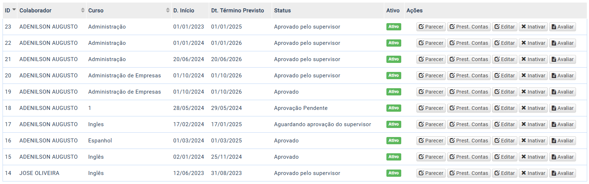
Task: Click the D. Início column header
Action: [x=184, y=10]
